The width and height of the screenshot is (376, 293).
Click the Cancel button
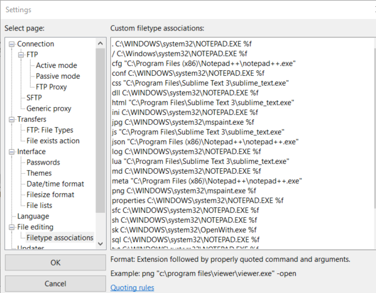pos(55,284)
